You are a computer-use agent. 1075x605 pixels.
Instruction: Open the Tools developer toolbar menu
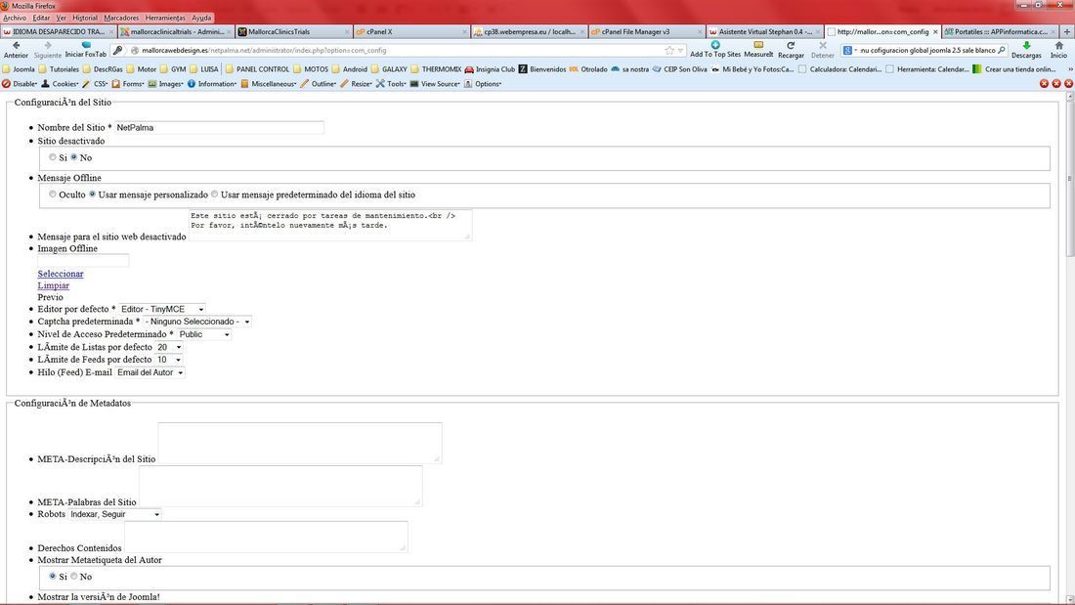[391, 84]
